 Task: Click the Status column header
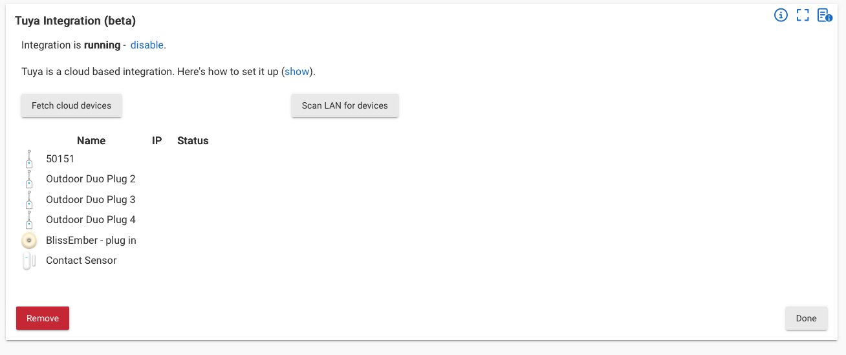click(x=193, y=140)
